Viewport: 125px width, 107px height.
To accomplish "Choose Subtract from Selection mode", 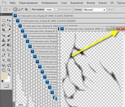I will [22, 9].
